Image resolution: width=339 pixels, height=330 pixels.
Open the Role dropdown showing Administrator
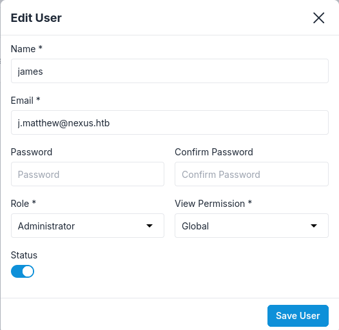pos(88,226)
